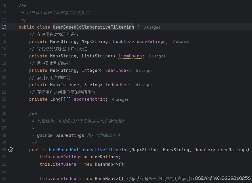Click the sparseMatrix field name on line 23

pyautogui.click(x=89, y=99)
